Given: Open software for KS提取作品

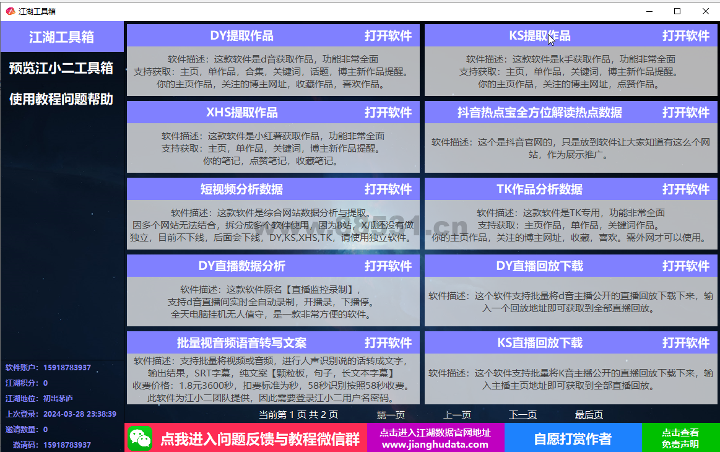Looking at the screenshot, I should click(x=685, y=36).
